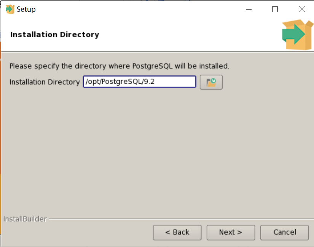Abort the setup with Cancel
This screenshot has width=314, height=247.
[x=284, y=232]
